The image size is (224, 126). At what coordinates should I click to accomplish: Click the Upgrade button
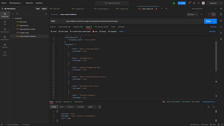[x=213, y=3]
